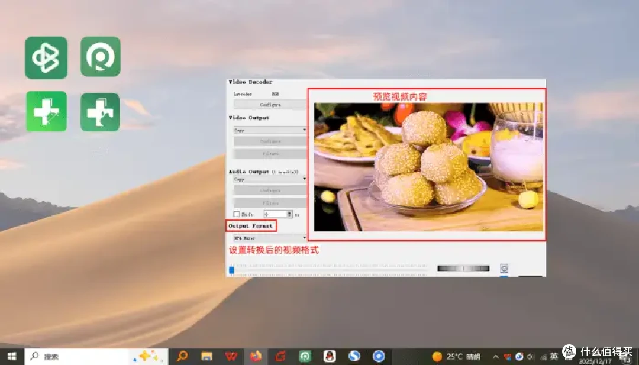Open the green square app on taskbar
This screenshot has height=365, width=639.
[x=305, y=357]
